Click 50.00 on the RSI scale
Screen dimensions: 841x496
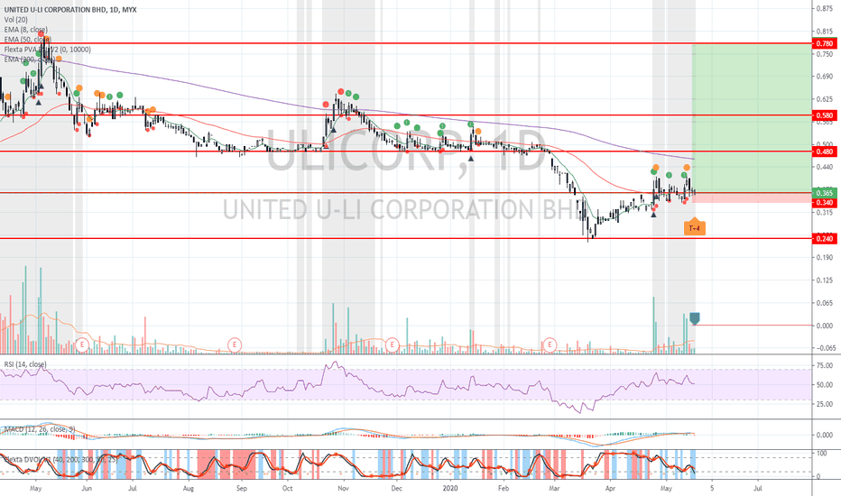pyautogui.click(x=825, y=385)
